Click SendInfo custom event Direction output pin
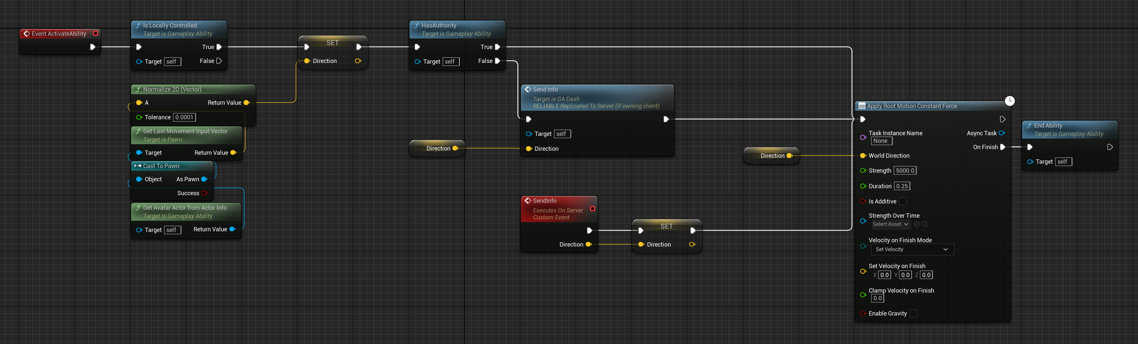The width and height of the screenshot is (1138, 344). point(588,244)
